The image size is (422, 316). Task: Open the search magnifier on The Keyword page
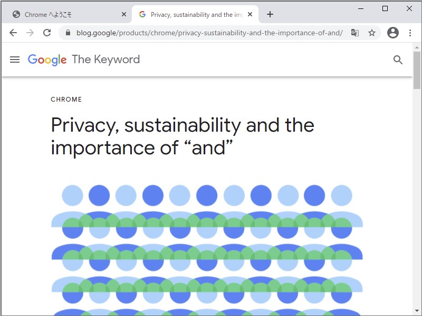coord(398,60)
